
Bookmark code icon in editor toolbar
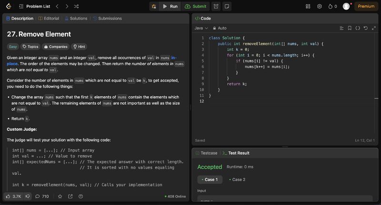[350, 28]
